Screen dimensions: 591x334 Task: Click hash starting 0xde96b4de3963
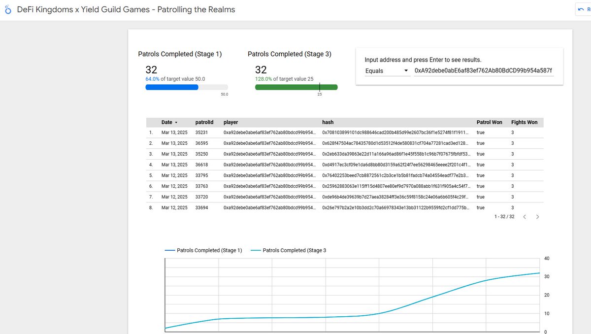[396, 197]
